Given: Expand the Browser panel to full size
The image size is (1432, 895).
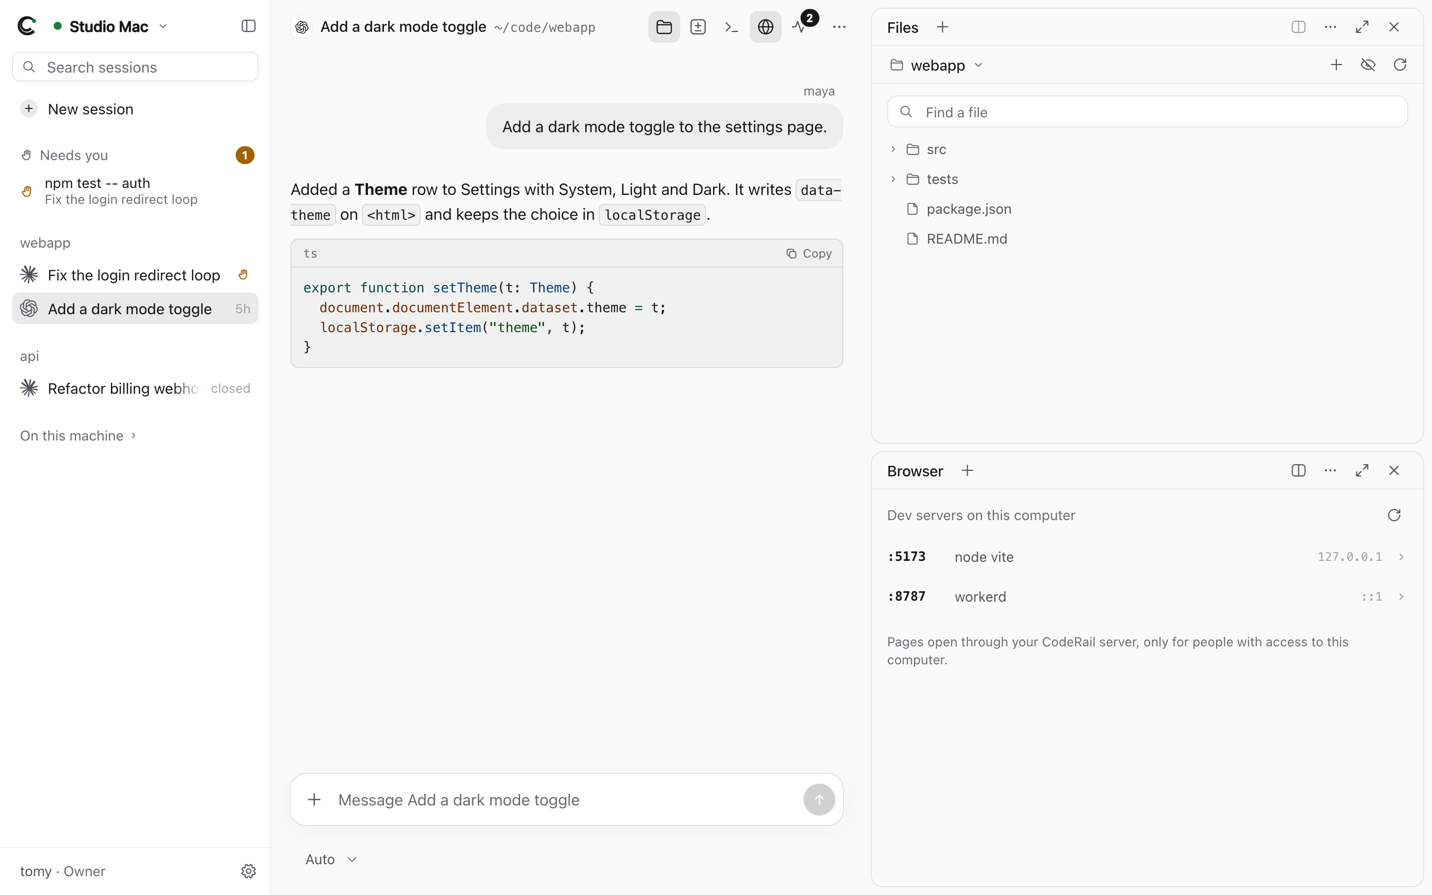Looking at the screenshot, I should click(x=1362, y=470).
